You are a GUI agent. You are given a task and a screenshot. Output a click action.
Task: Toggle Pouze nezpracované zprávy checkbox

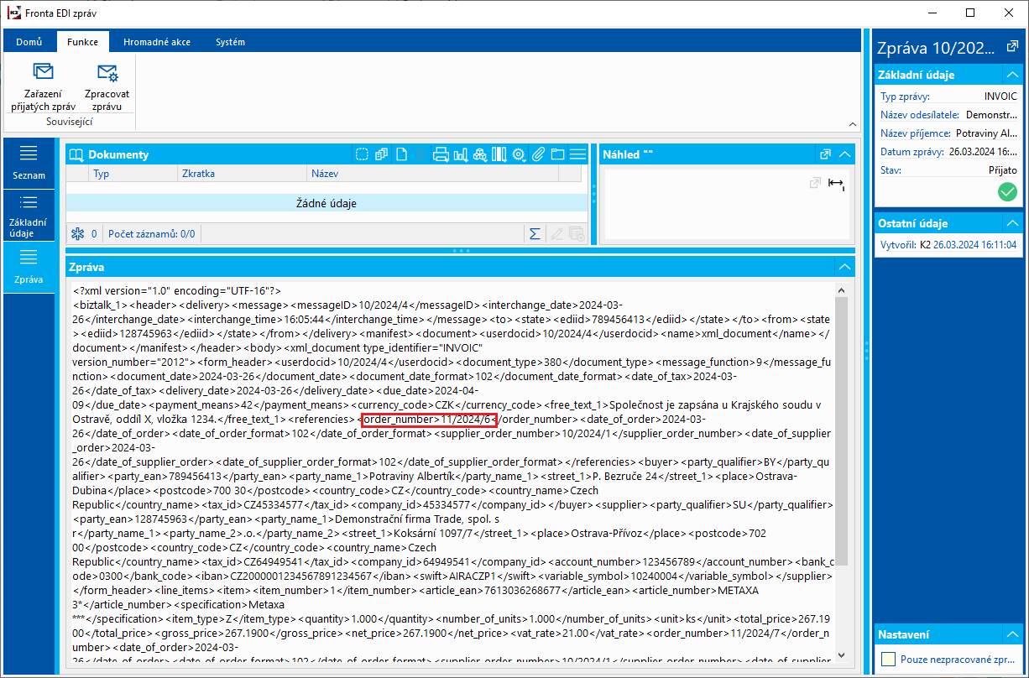[x=888, y=660]
